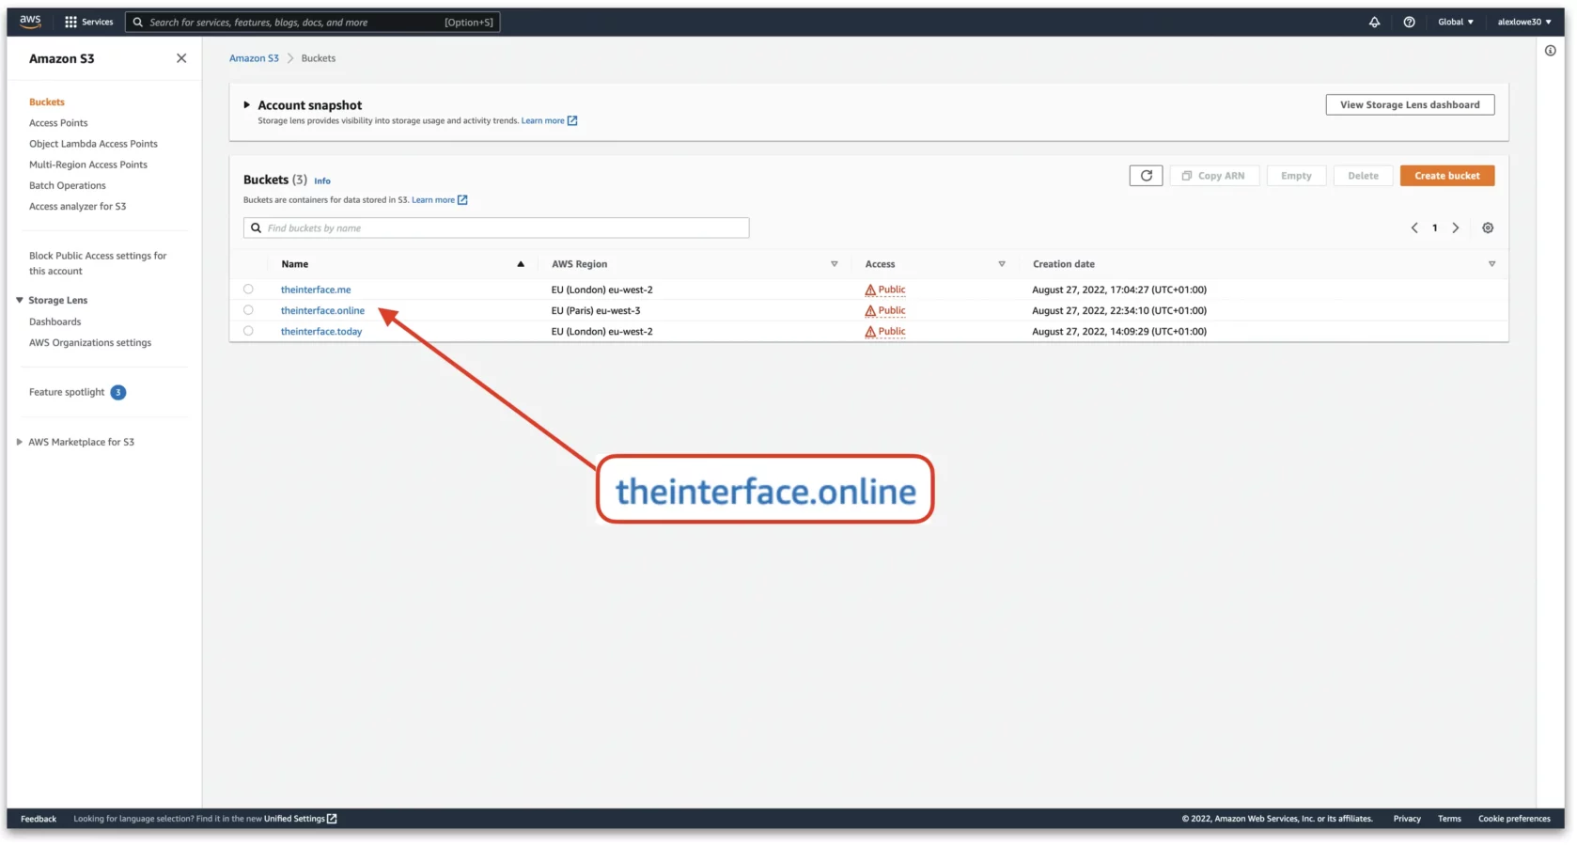Open AWS Organizations settings
This screenshot has height=846, width=1577.
90,343
